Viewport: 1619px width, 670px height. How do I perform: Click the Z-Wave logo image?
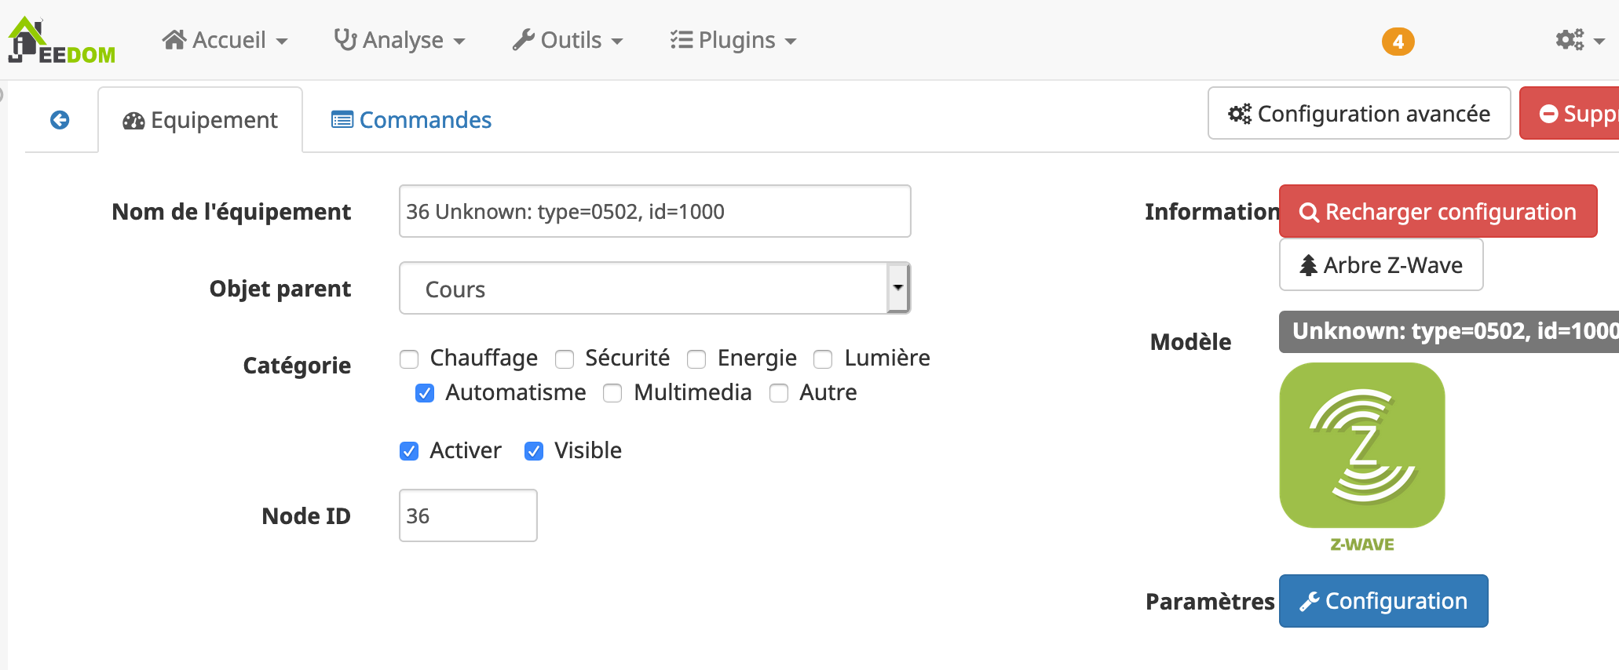point(1362,458)
